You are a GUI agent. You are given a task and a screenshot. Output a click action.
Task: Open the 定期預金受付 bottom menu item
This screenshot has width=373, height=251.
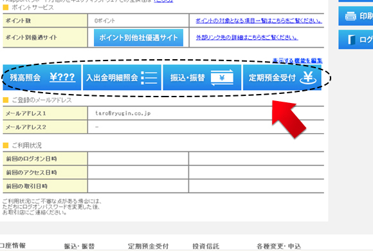[148, 246]
